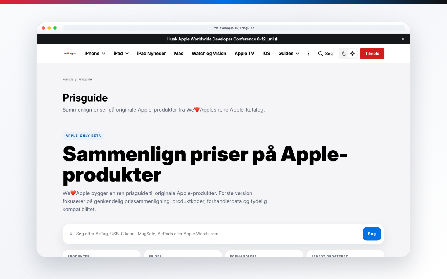Click the WWDC 8-12 juni banner text
This screenshot has height=279, width=447.
[222, 39]
